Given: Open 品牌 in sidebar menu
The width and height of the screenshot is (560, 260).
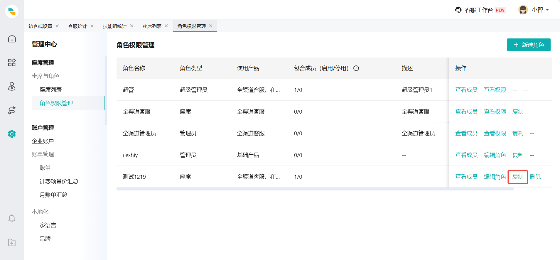Looking at the screenshot, I should pyautogui.click(x=45, y=239).
